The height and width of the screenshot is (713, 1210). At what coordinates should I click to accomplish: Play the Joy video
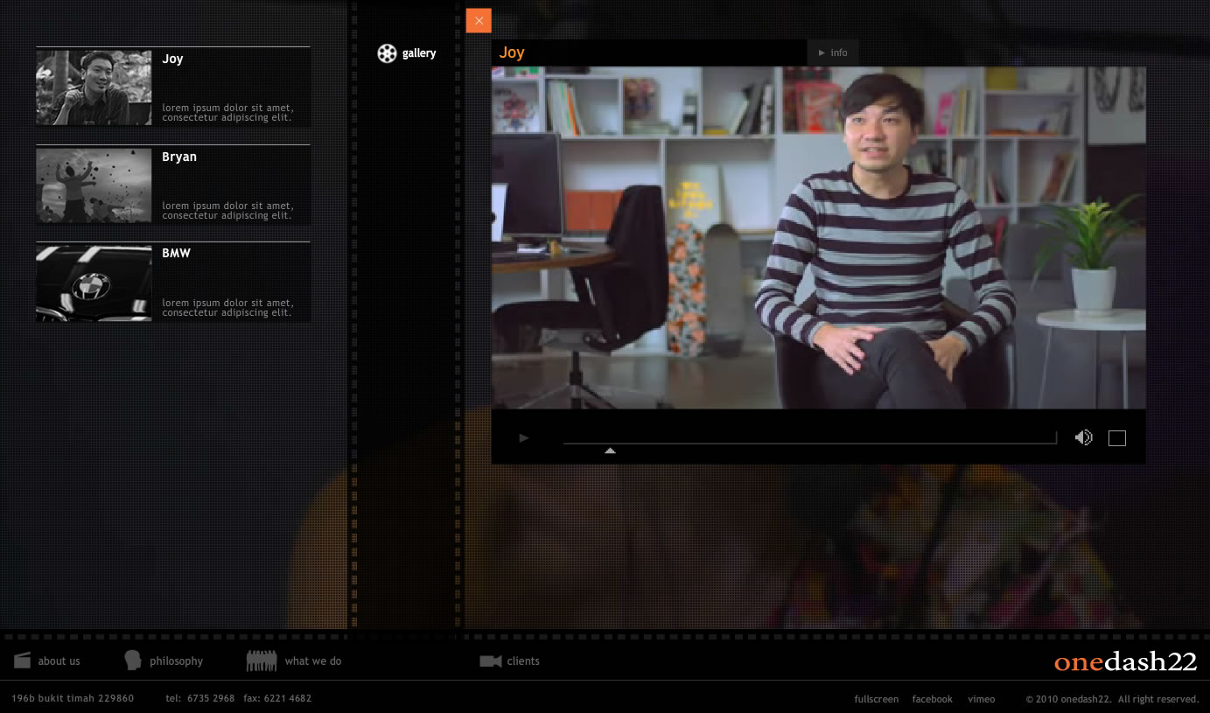(524, 437)
